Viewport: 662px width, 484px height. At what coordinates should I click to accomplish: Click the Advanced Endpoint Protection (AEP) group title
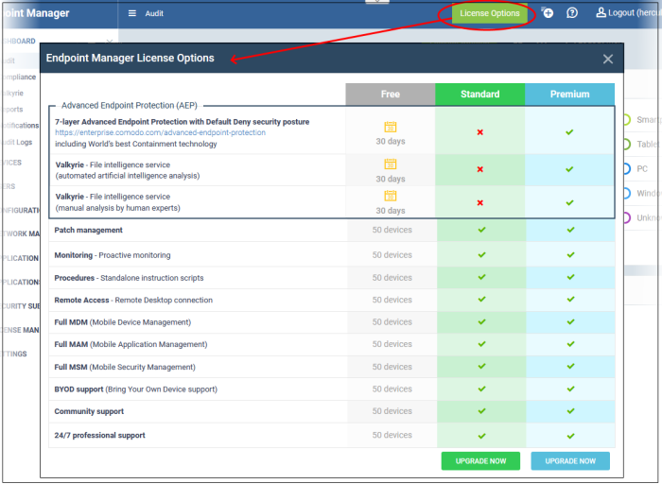(130, 106)
